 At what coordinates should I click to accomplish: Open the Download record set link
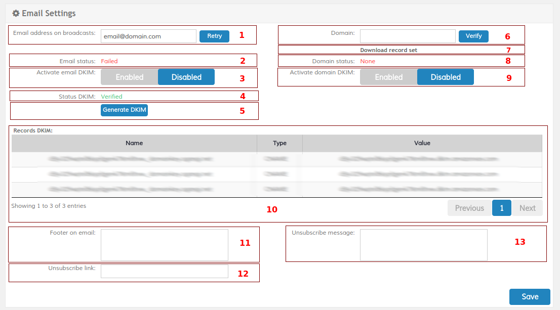click(388, 50)
